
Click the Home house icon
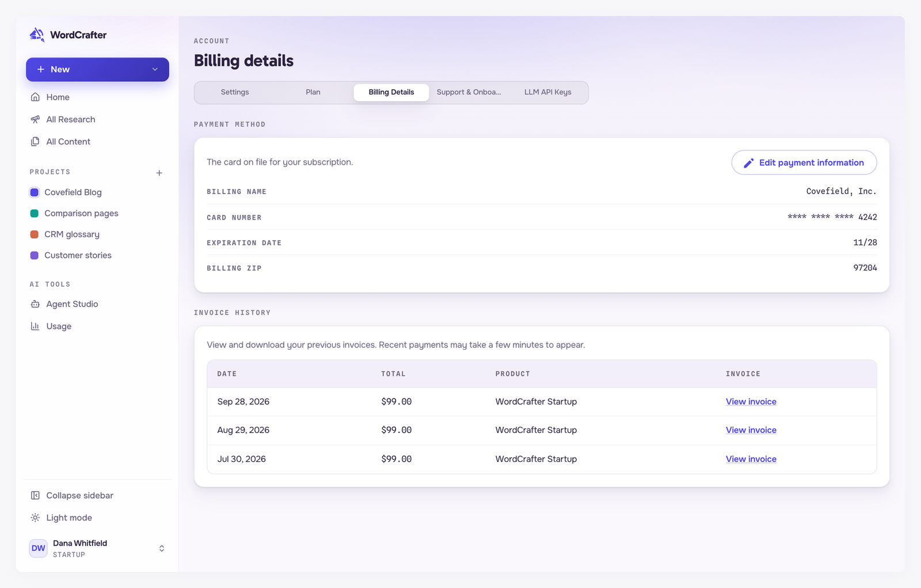tap(35, 97)
